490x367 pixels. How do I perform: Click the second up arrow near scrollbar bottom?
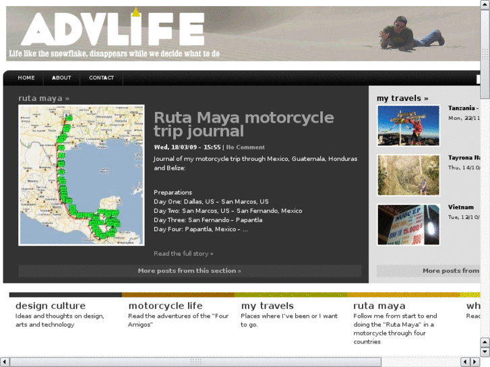(485, 342)
